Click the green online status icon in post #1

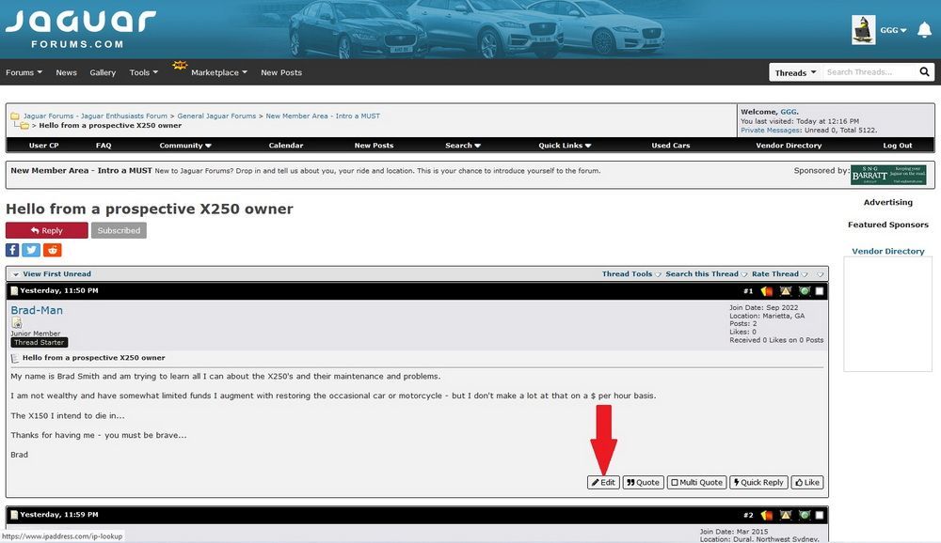[804, 291]
